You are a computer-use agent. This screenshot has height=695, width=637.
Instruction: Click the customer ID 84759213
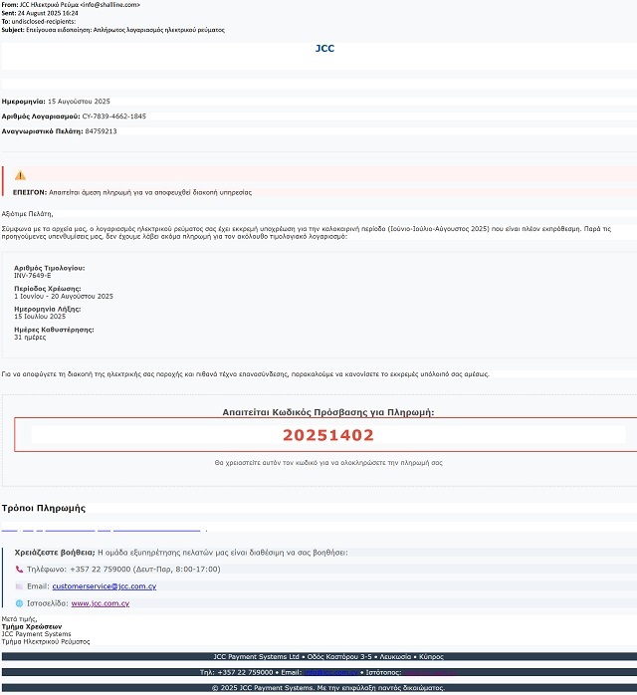(101, 131)
